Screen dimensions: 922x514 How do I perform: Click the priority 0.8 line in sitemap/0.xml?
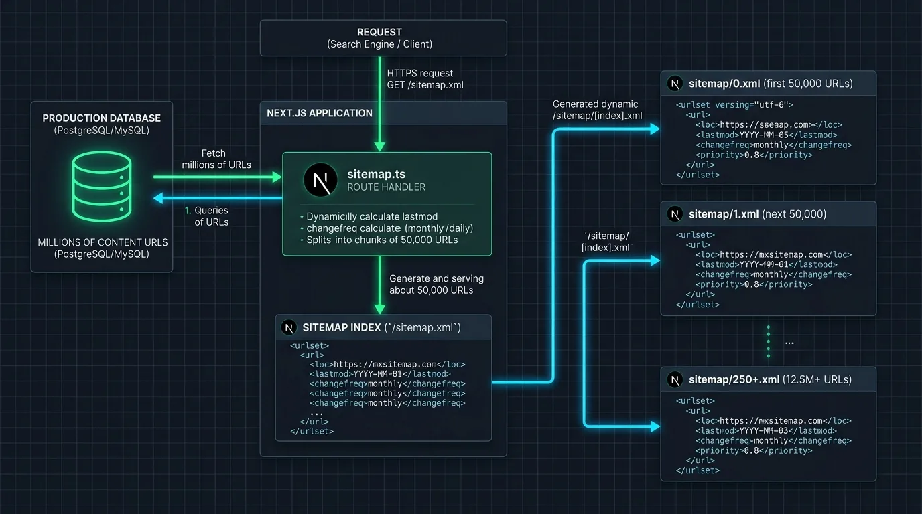(x=754, y=155)
